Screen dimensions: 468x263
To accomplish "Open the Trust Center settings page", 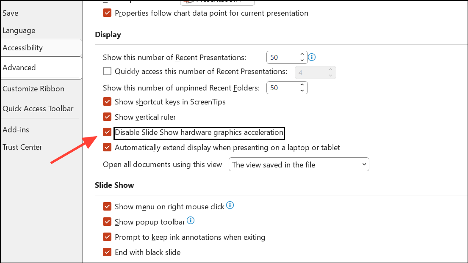I will 22,147.
